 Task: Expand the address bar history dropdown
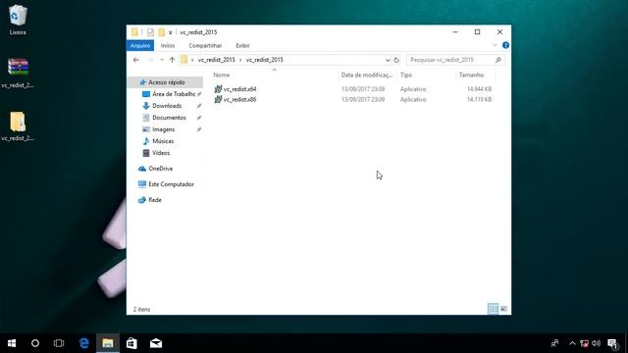[388, 60]
